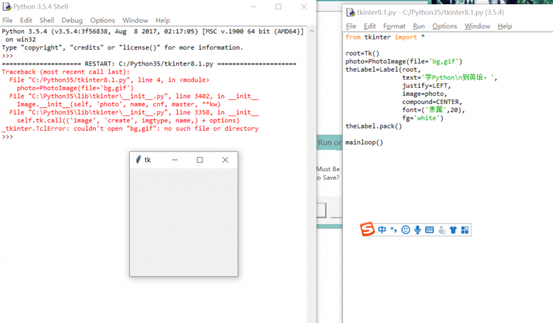Click the editor line containing mainloop()
553x323 pixels.
tap(364, 142)
